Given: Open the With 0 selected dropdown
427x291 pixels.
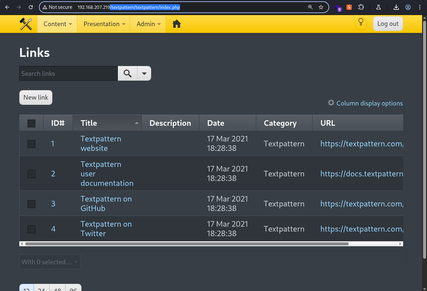Looking at the screenshot, I should 50,262.
